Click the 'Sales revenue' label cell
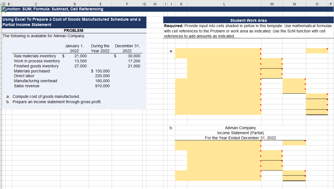This screenshot has height=189, width=334. point(26,86)
